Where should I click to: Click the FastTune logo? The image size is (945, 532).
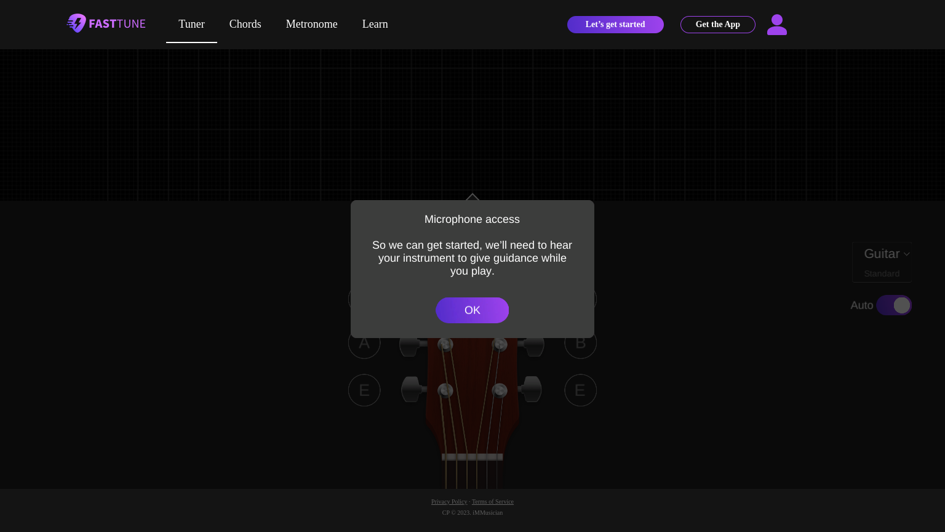(x=106, y=23)
